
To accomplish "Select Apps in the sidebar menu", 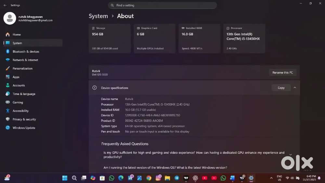I will click(16, 77).
